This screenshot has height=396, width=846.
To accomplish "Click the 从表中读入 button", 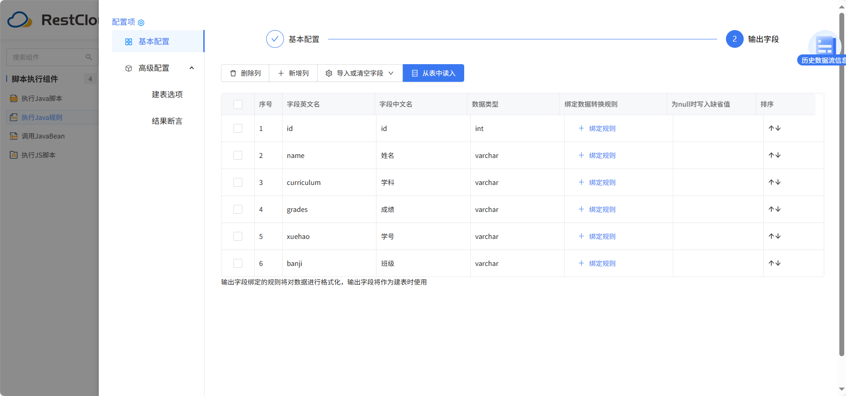I will [433, 73].
